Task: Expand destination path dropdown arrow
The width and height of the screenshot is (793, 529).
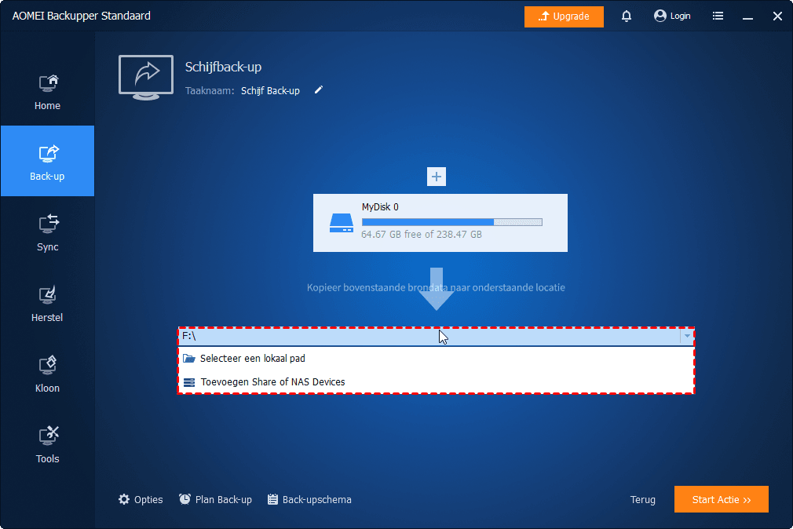Action: pos(687,336)
